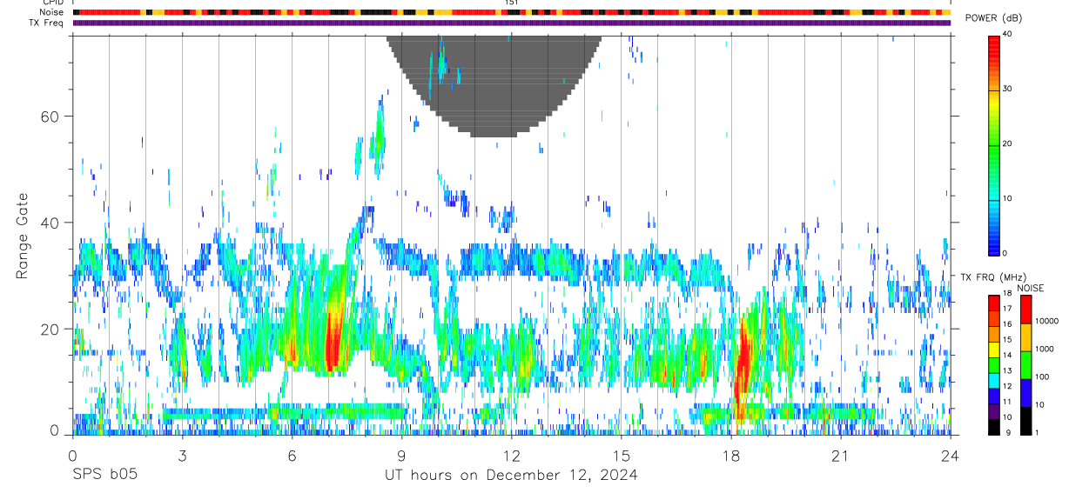1069x493 pixels.
Task: Click the '151' CPID value at top
Action: [511, 3]
